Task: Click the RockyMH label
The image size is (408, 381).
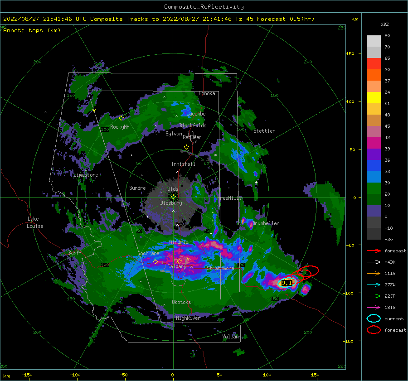Action: coord(120,127)
